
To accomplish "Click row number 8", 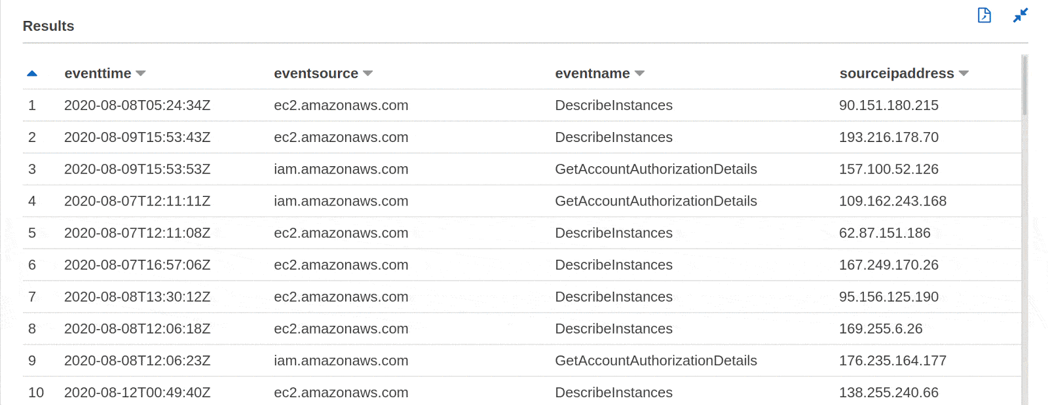I will [32, 329].
